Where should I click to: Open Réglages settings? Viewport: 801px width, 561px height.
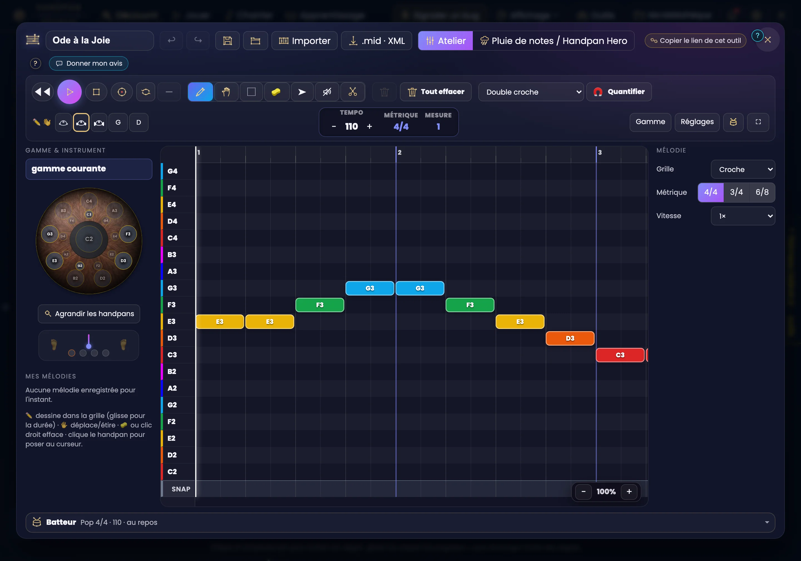697,122
